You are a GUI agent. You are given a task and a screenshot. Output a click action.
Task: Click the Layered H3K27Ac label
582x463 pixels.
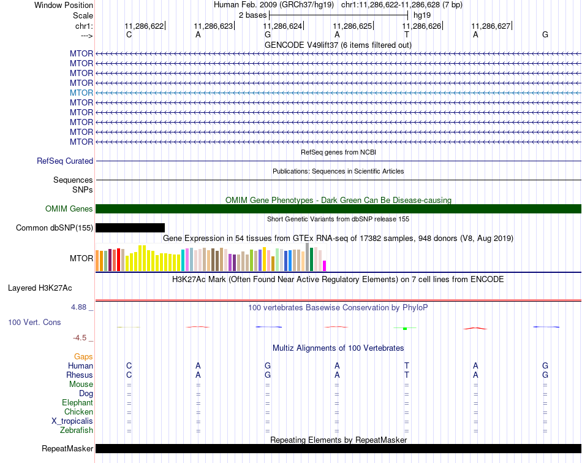click(40, 288)
